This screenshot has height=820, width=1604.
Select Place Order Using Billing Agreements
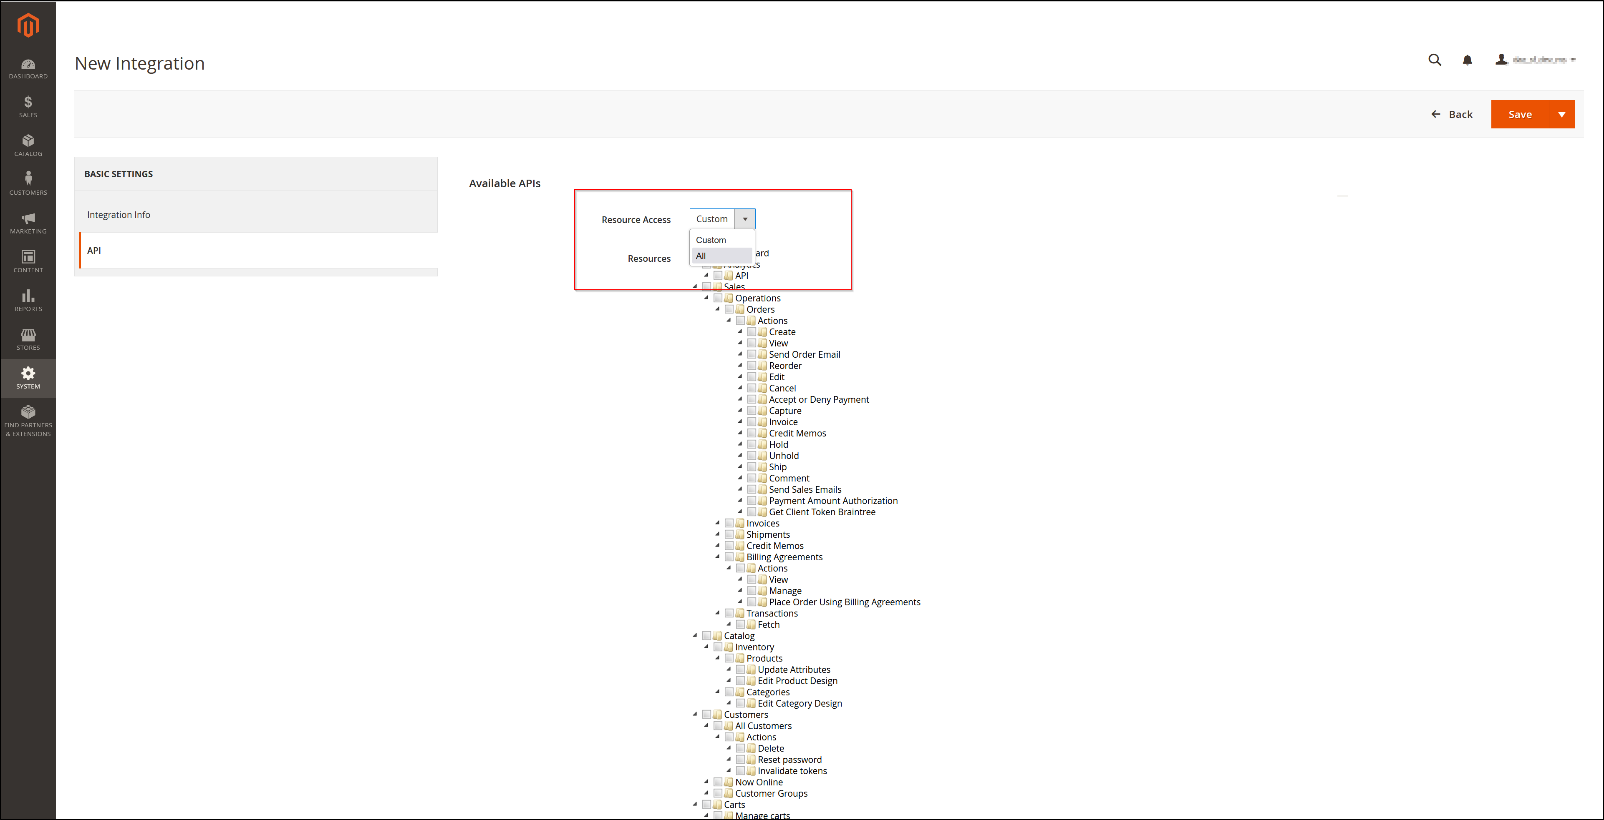[x=844, y=602]
